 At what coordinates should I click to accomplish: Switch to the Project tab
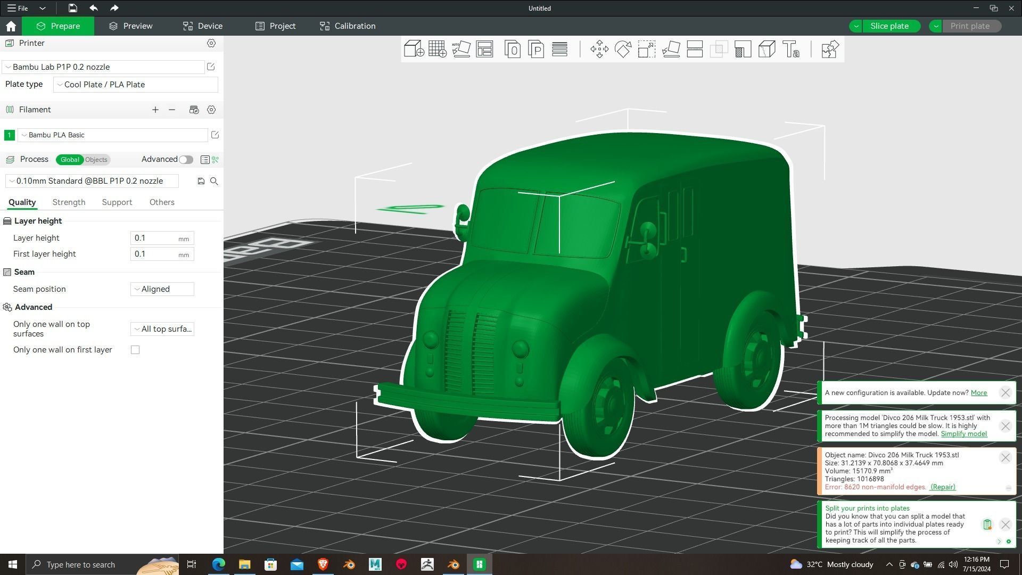coord(275,26)
